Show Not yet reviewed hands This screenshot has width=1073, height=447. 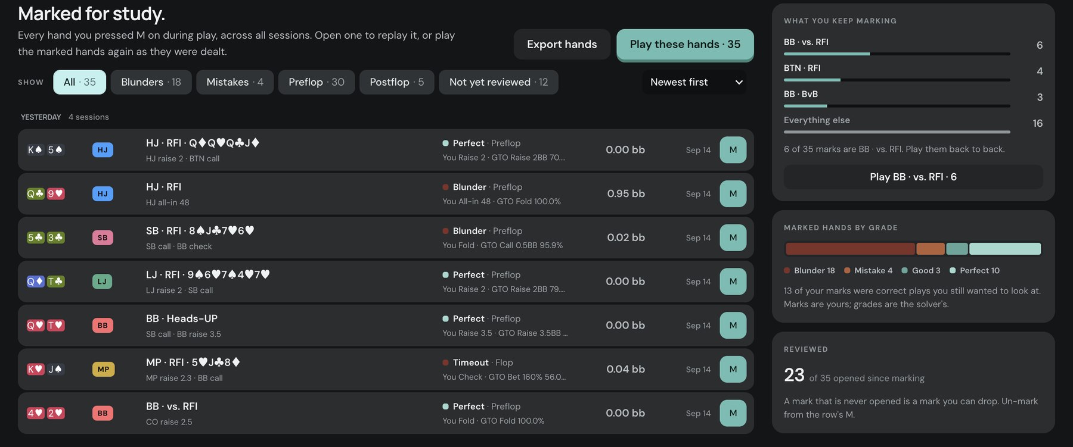pos(498,82)
